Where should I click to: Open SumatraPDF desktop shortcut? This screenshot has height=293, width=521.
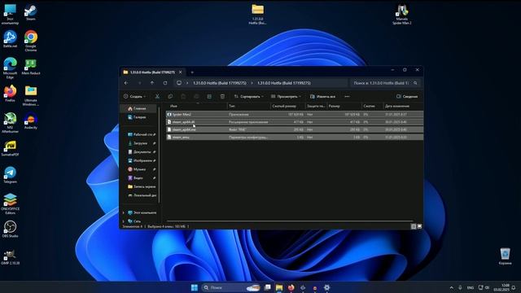coord(10,148)
